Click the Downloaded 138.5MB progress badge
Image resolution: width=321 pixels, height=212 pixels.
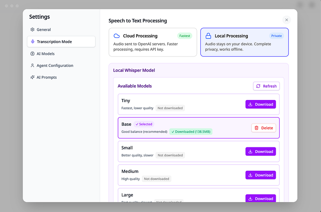(x=191, y=131)
